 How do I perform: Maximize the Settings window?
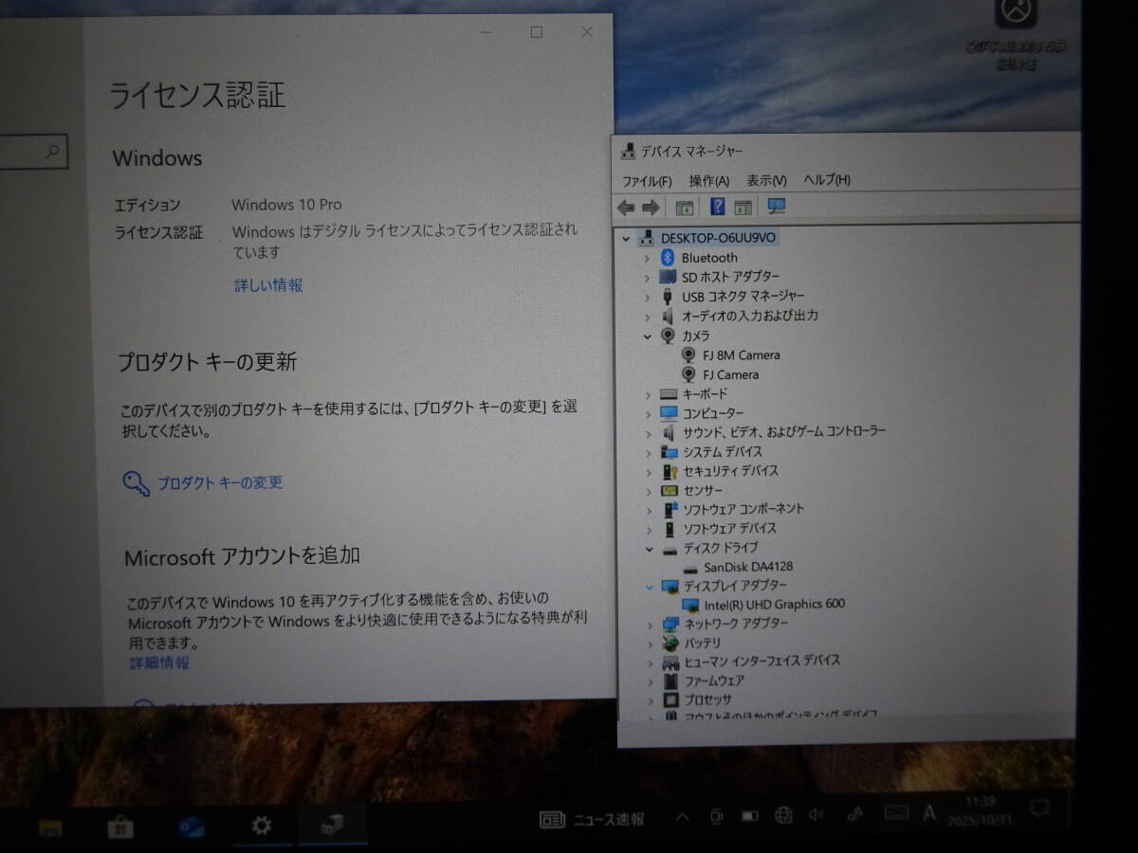pos(536,32)
